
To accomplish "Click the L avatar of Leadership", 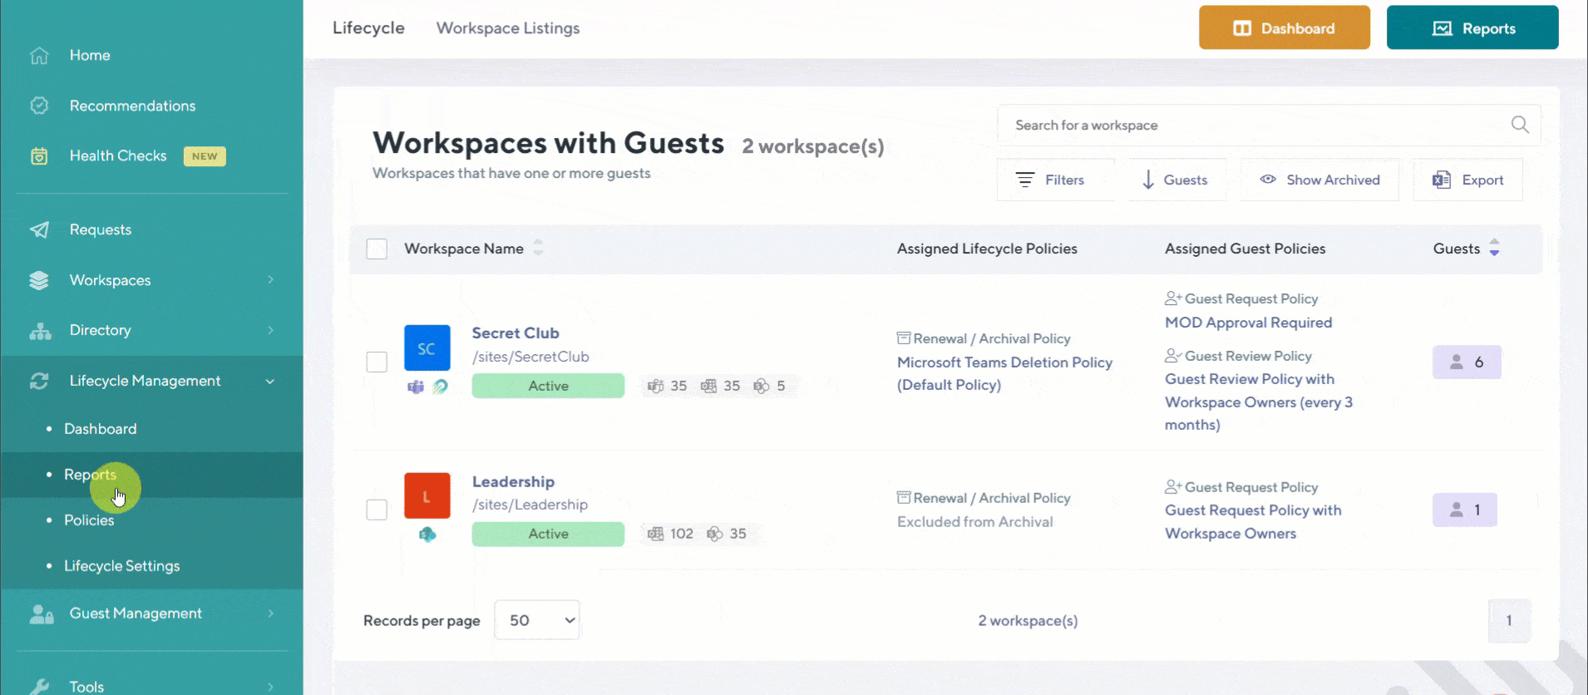I will click(x=427, y=495).
